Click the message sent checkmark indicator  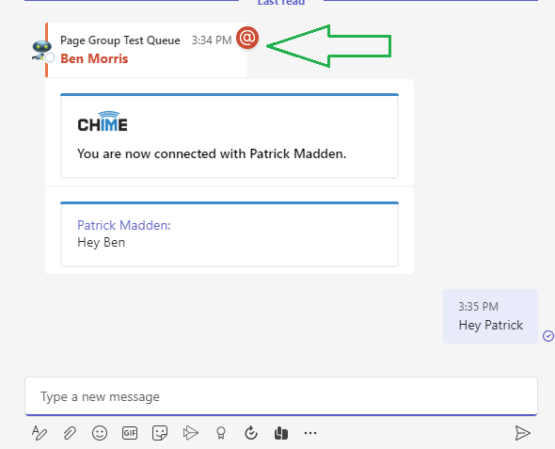pyautogui.click(x=548, y=336)
